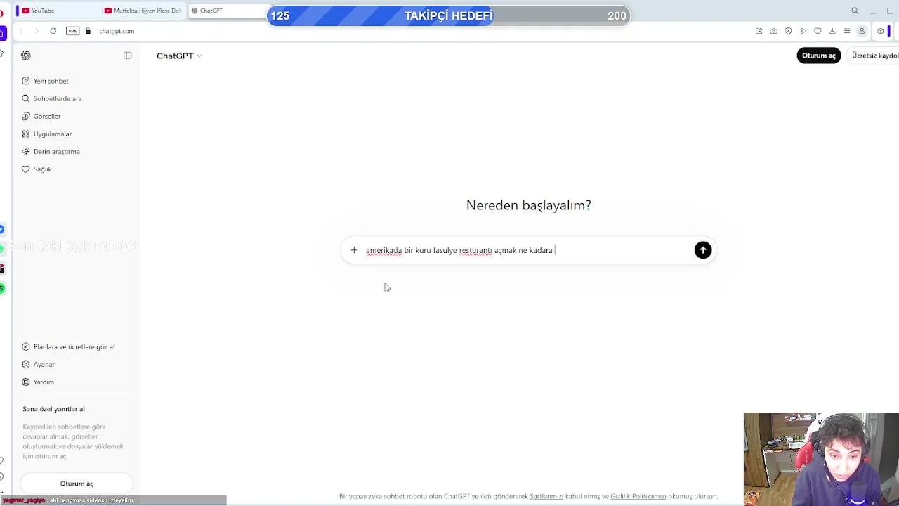Screen dimensions: 899x506
Task: Open Görseller in the sidebar
Action: pyautogui.click(x=76, y=116)
